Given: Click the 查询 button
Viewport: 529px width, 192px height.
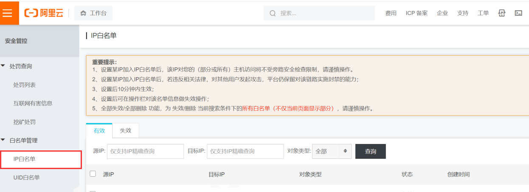Looking at the screenshot, I should 370,151.
